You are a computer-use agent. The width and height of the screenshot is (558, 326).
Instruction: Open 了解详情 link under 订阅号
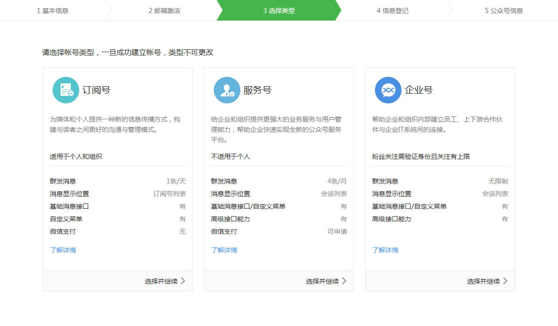pyautogui.click(x=63, y=250)
